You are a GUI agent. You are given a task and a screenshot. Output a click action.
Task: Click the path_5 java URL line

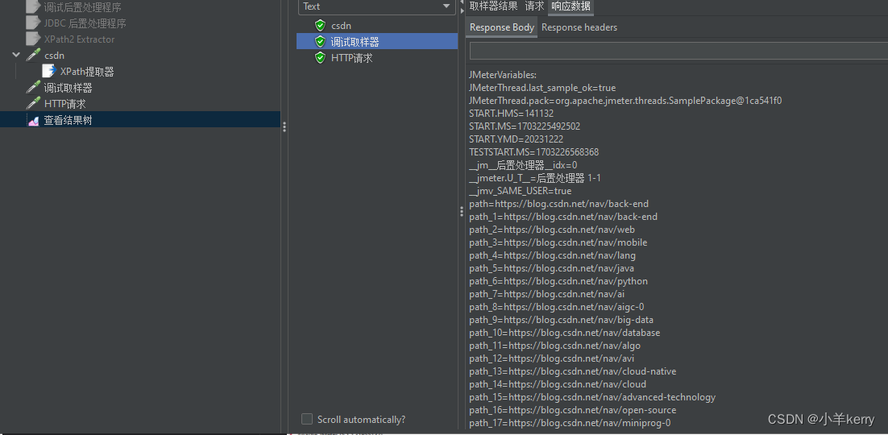(x=552, y=268)
